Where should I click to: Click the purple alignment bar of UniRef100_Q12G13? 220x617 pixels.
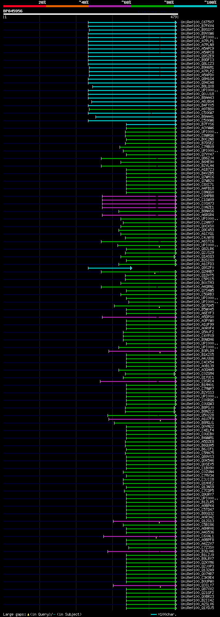click(x=145, y=521)
